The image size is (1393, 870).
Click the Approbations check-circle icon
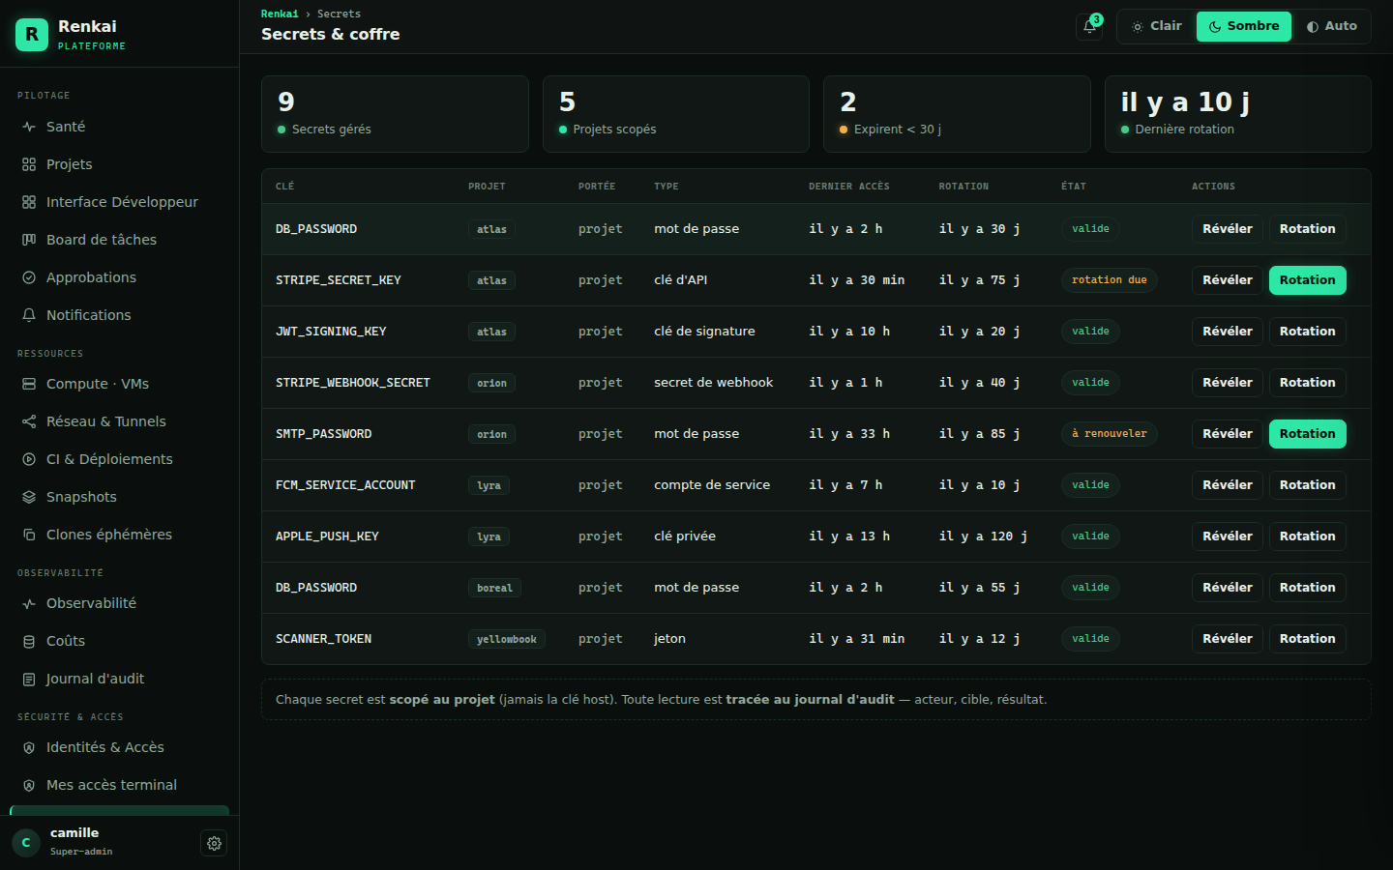29,277
